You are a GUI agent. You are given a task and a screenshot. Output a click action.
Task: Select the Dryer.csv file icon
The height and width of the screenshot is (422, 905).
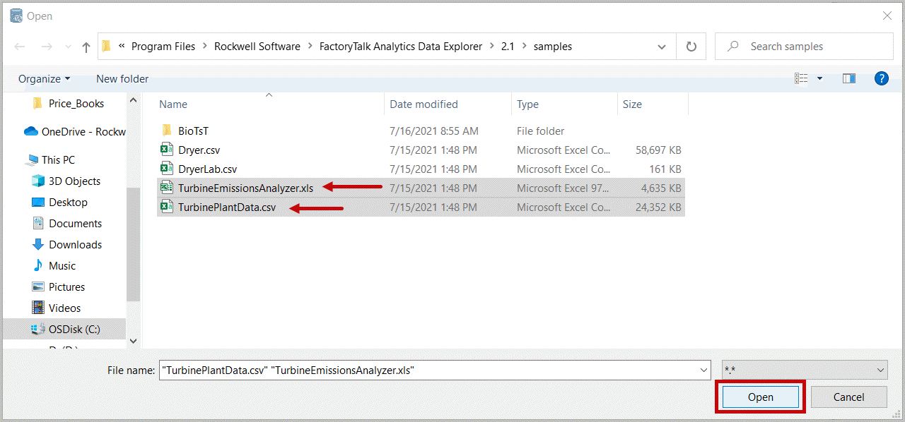point(167,150)
